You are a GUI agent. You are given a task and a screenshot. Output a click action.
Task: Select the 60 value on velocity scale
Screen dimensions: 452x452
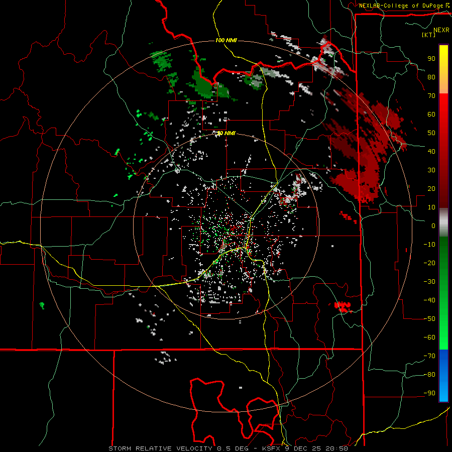431,115
